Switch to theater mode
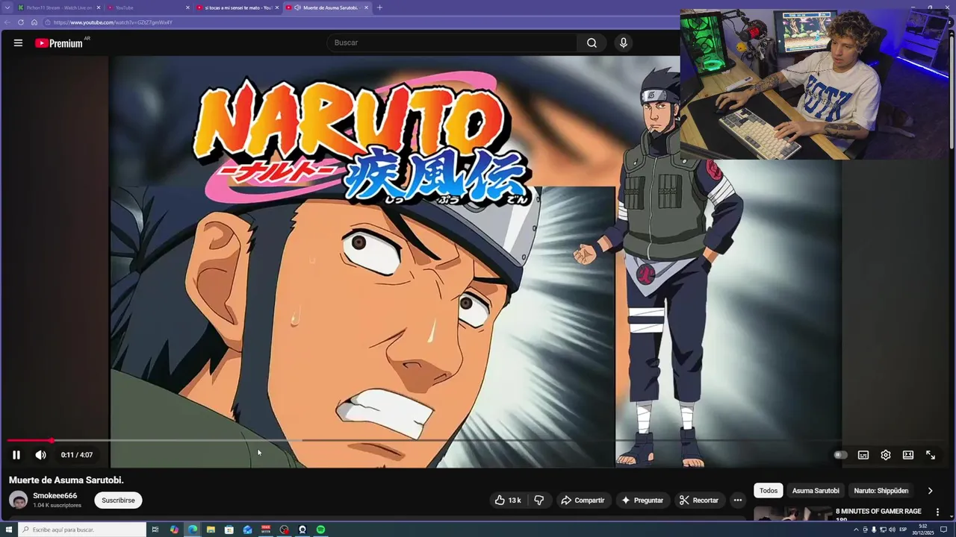956x537 pixels. [908, 455]
